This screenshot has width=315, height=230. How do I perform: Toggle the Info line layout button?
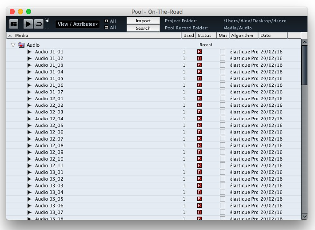14,24
